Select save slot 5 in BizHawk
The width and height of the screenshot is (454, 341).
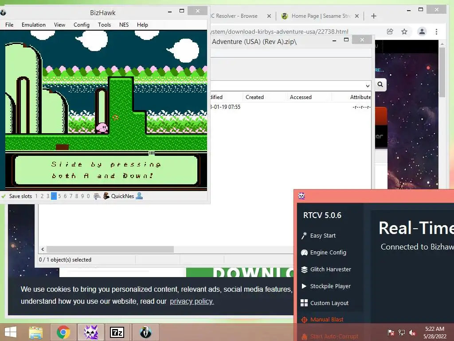coord(59,196)
